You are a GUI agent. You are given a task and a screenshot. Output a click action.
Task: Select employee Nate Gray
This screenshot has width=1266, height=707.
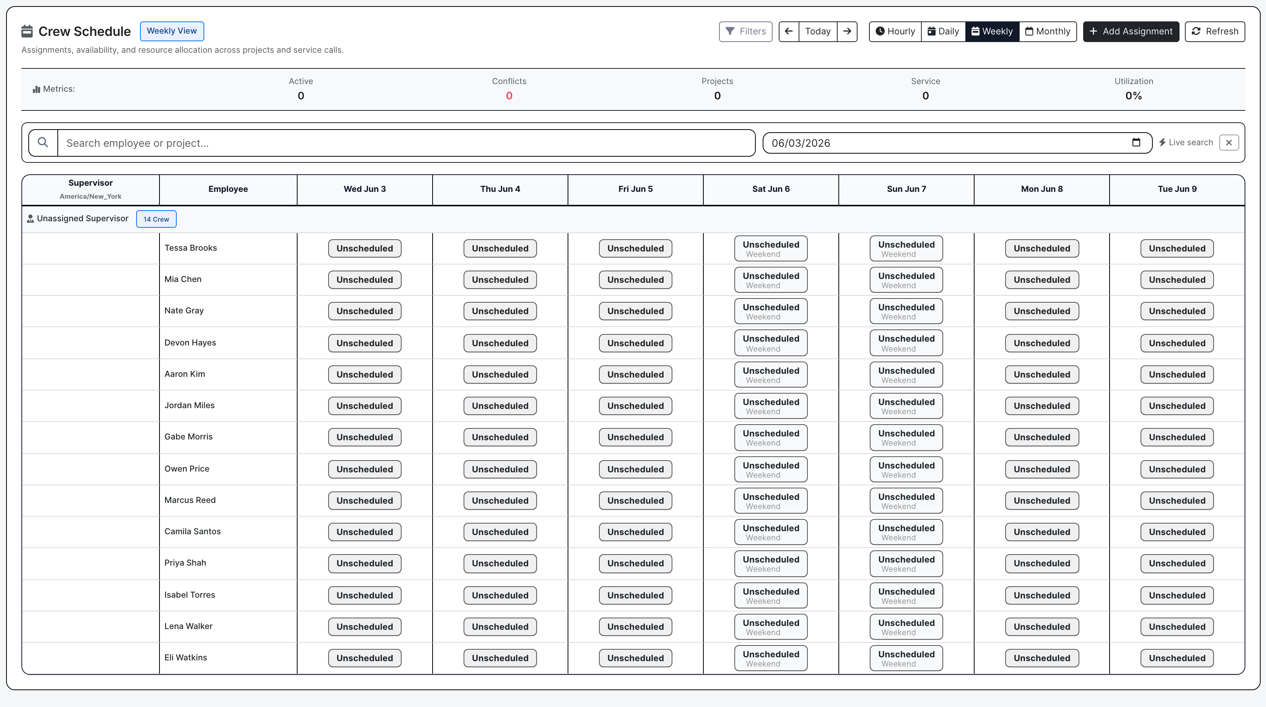[184, 311]
